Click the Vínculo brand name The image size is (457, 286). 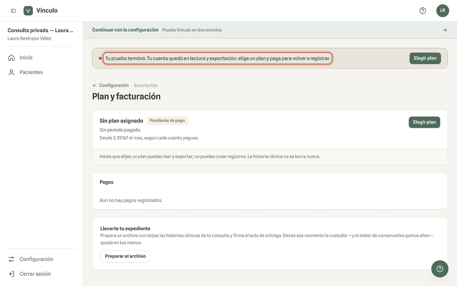pos(47,11)
